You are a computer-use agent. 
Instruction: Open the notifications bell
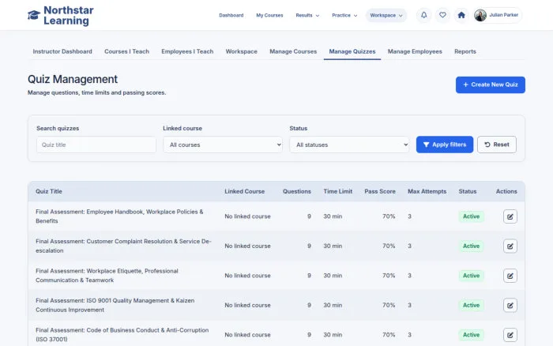coord(424,15)
